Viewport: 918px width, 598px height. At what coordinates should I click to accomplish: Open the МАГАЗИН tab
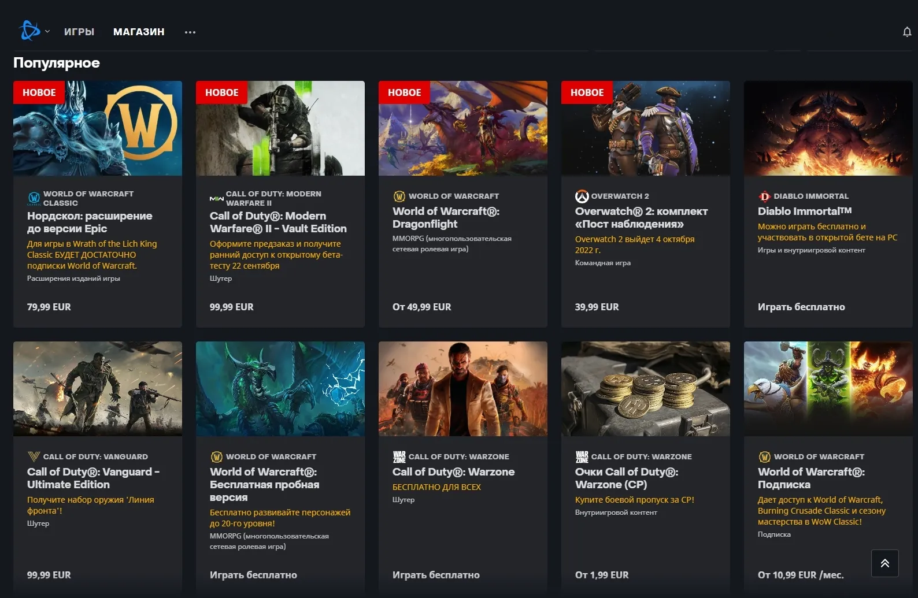(139, 32)
